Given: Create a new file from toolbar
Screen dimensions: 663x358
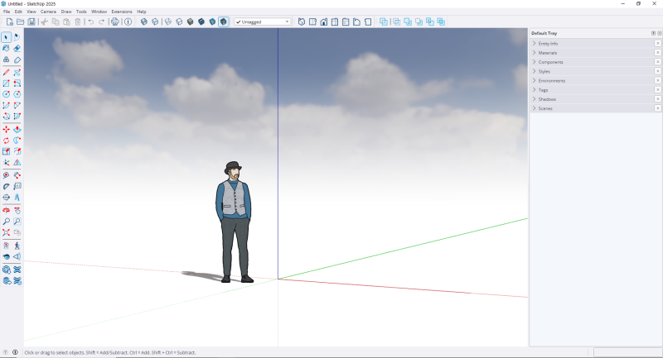Looking at the screenshot, I should 9,22.
